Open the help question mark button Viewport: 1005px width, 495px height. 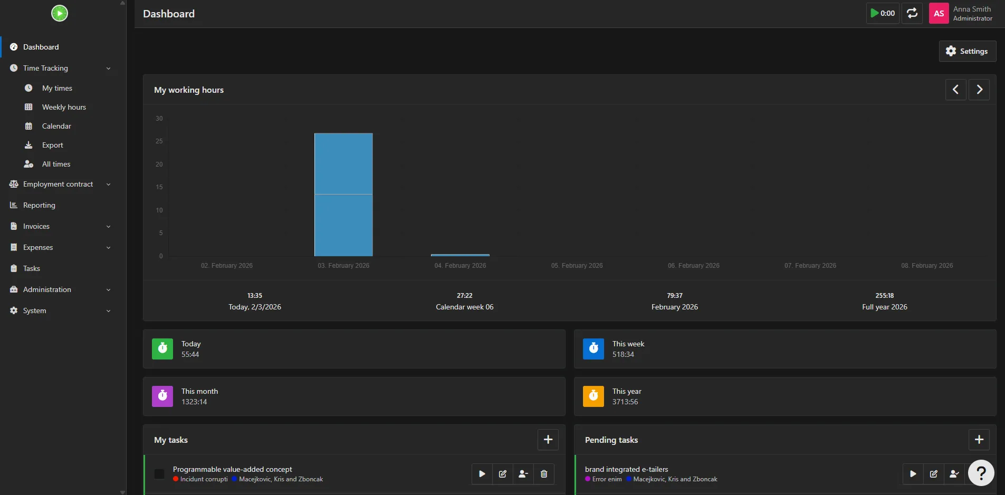[981, 473]
